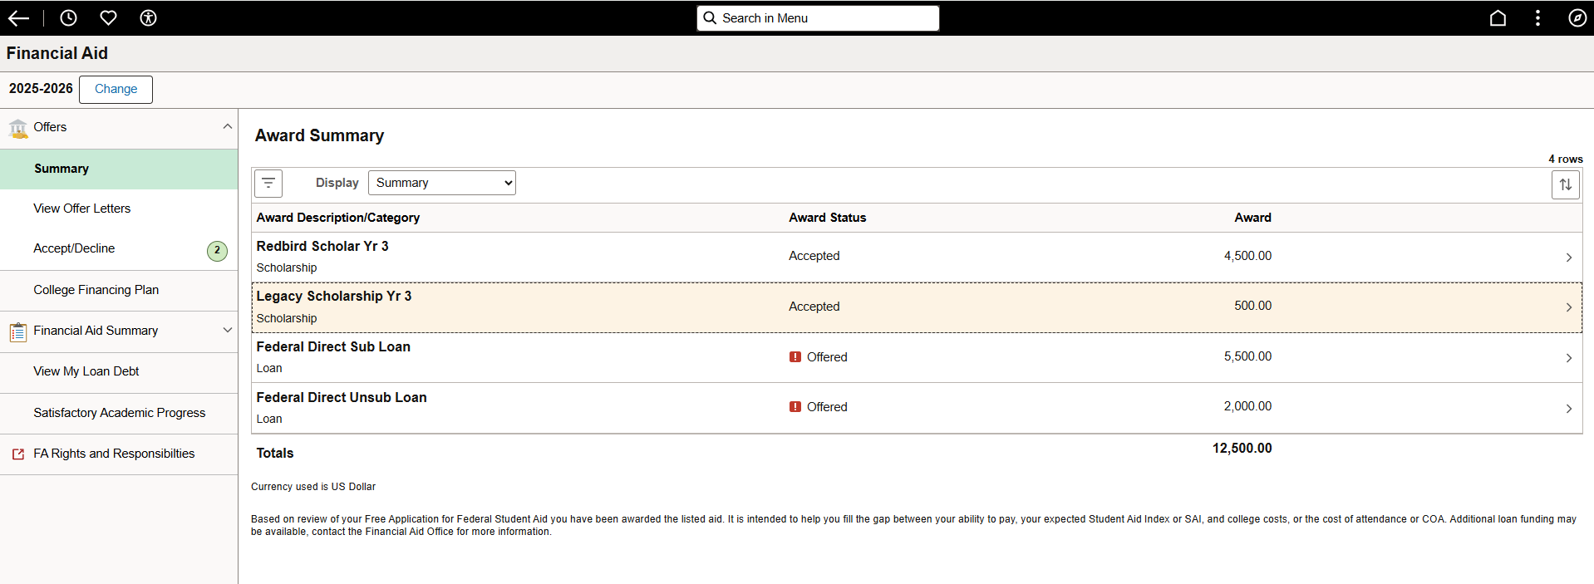Image resolution: width=1594 pixels, height=584 pixels.
Task: Click red alert icon beside Unsub Loan Offered
Action: (795, 407)
